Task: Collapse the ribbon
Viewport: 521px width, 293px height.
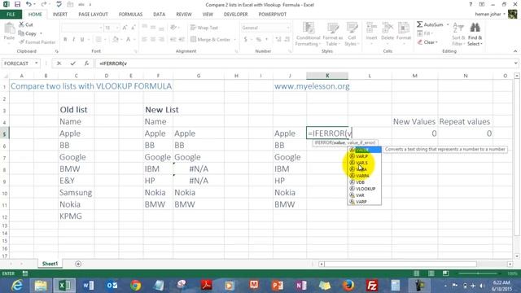Action: (x=515, y=51)
